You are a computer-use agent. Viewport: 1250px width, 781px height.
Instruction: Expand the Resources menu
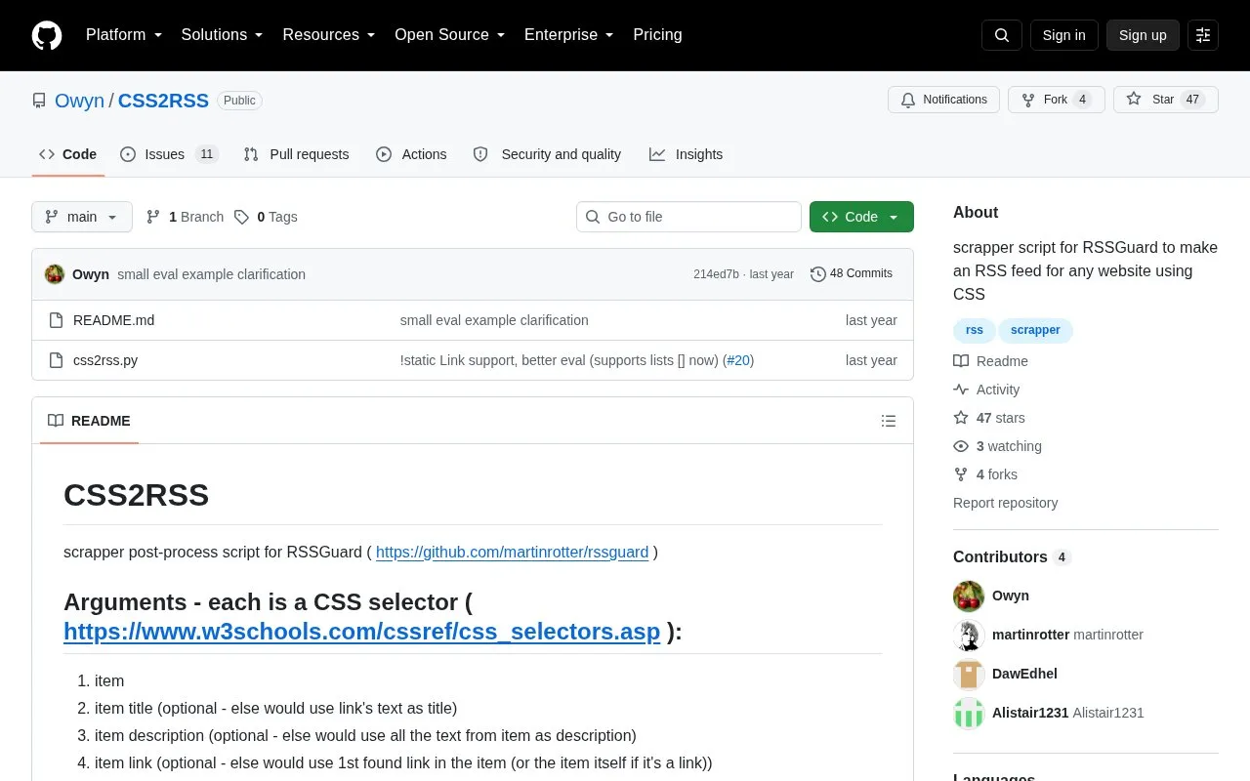point(329,35)
